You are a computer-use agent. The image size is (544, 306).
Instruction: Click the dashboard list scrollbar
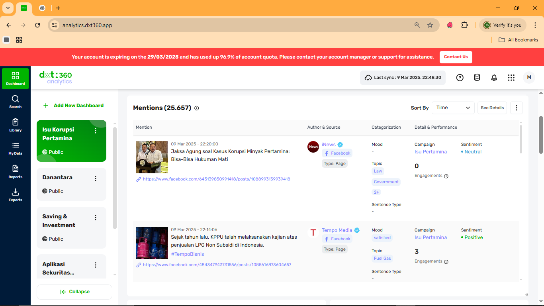pyautogui.click(x=115, y=178)
